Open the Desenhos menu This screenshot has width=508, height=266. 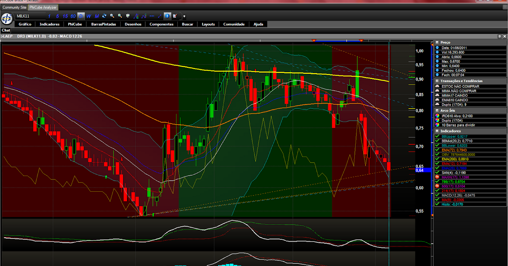click(133, 24)
